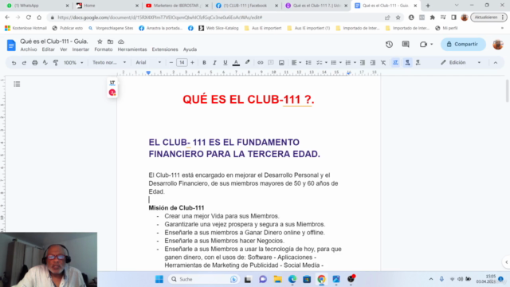Open the Ayuda menu
The width and height of the screenshot is (510, 287).
point(190,49)
